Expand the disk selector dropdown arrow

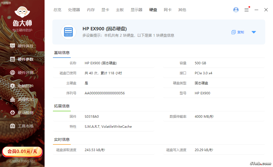253,32
